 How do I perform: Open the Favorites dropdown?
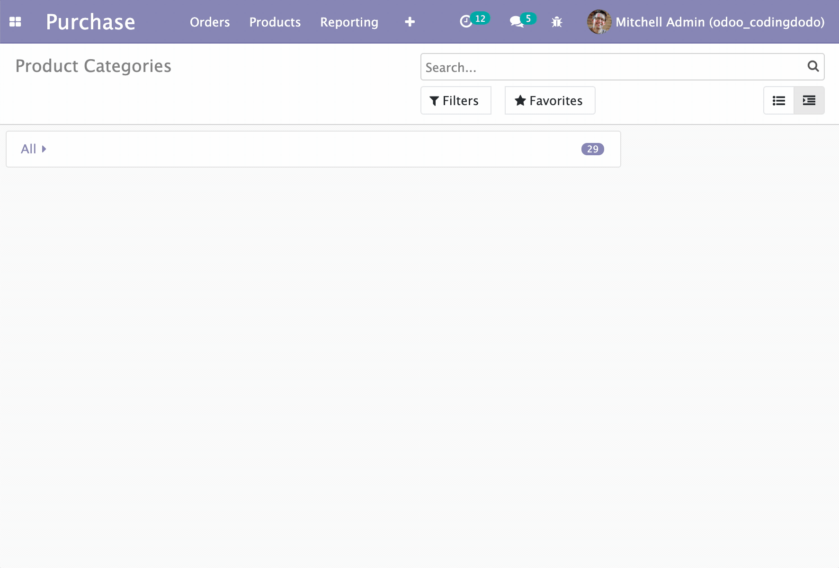click(550, 100)
